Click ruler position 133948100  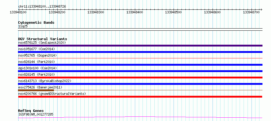18,12
